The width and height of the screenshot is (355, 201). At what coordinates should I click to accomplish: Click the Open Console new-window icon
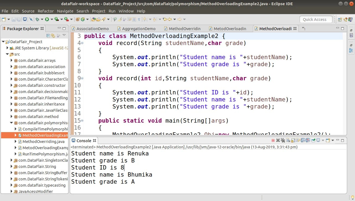328,140
